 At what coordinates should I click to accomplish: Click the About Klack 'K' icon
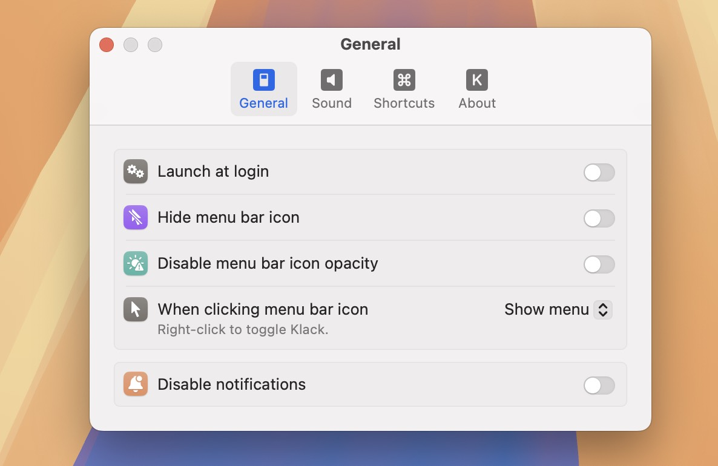[476, 79]
